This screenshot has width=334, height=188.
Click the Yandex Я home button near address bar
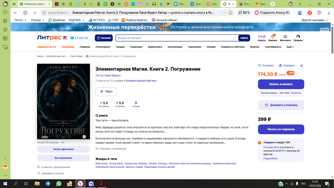pyautogui.click(x=25, y=13)
